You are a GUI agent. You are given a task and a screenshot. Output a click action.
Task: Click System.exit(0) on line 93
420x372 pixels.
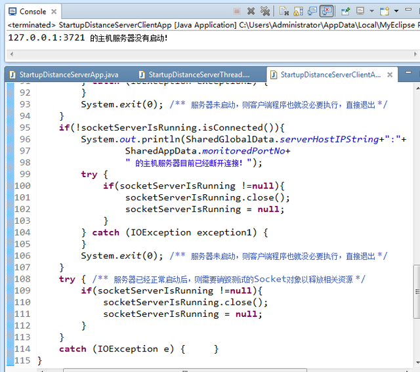tap(122, 104)
